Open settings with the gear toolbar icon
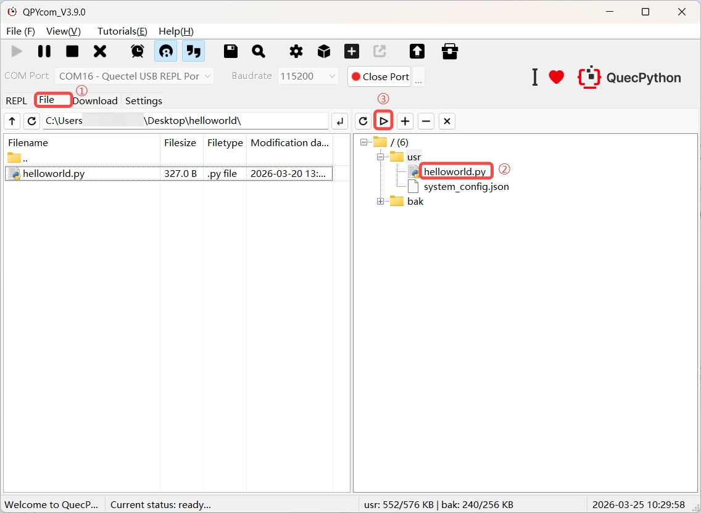The width and height of the screenshot is (701, 513). click(296, 51)
